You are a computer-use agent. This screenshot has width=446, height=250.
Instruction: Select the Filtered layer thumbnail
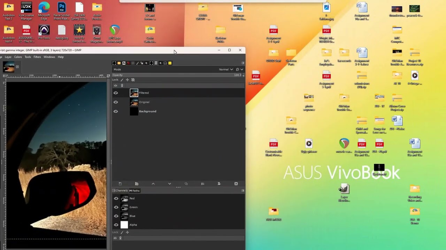tap(134, 93)
